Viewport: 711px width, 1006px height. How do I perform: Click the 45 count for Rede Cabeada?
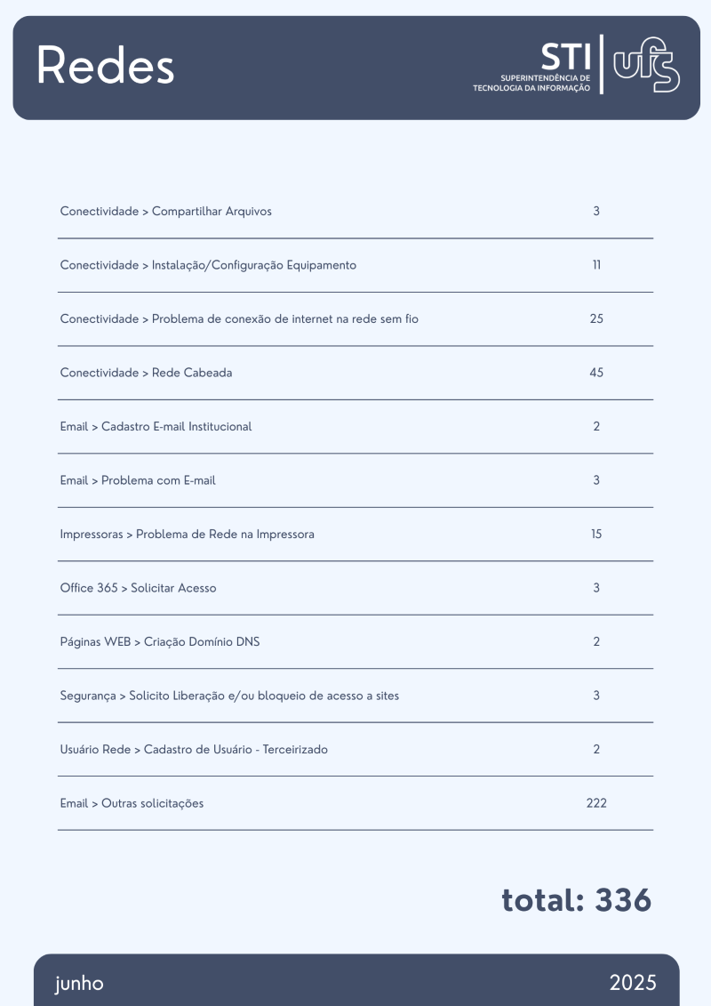tap(596, 373)
